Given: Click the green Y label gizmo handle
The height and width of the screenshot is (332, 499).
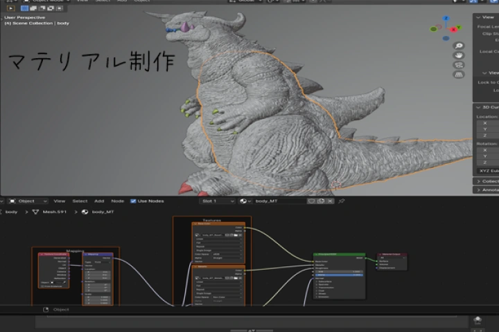Looking at the screenshot, I should click(x=459, y=28).
